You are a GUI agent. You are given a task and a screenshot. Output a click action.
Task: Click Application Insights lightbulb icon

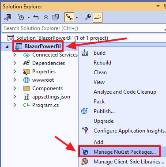point(85,130)
